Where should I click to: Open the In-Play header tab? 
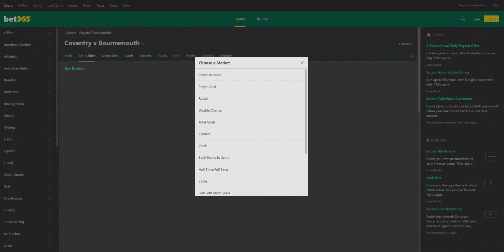262,19
